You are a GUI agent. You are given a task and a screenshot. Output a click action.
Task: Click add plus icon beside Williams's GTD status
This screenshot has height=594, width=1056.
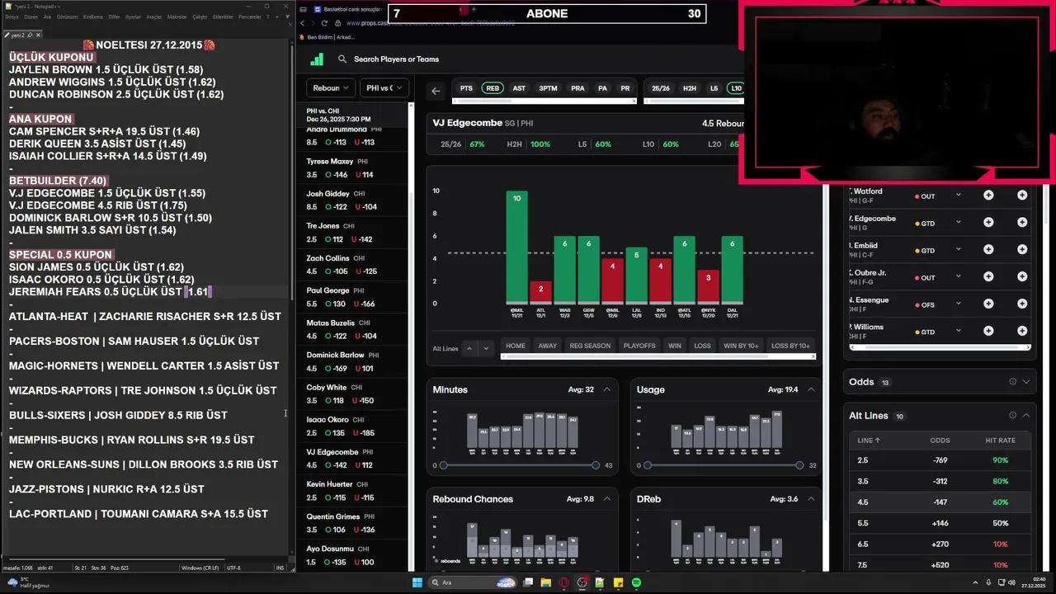(x=988, y=332)
